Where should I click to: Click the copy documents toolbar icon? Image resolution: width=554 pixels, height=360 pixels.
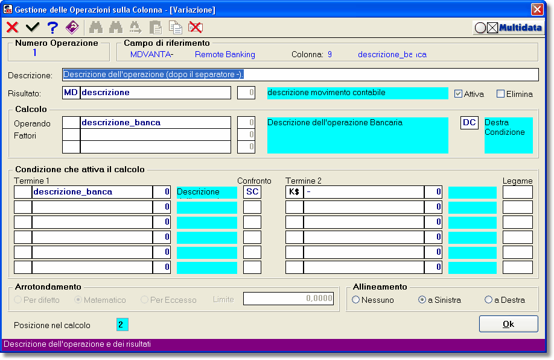tap(175, 28)
